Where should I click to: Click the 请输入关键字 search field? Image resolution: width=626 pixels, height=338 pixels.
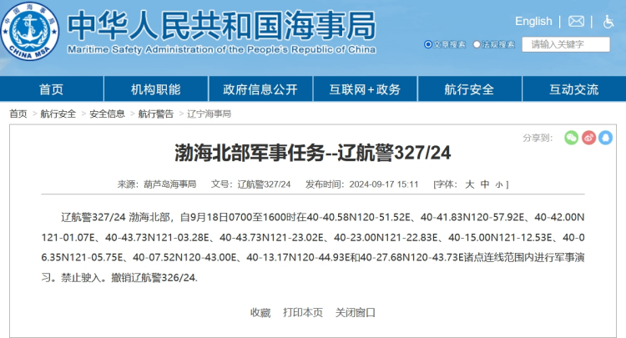pos(565,44)
